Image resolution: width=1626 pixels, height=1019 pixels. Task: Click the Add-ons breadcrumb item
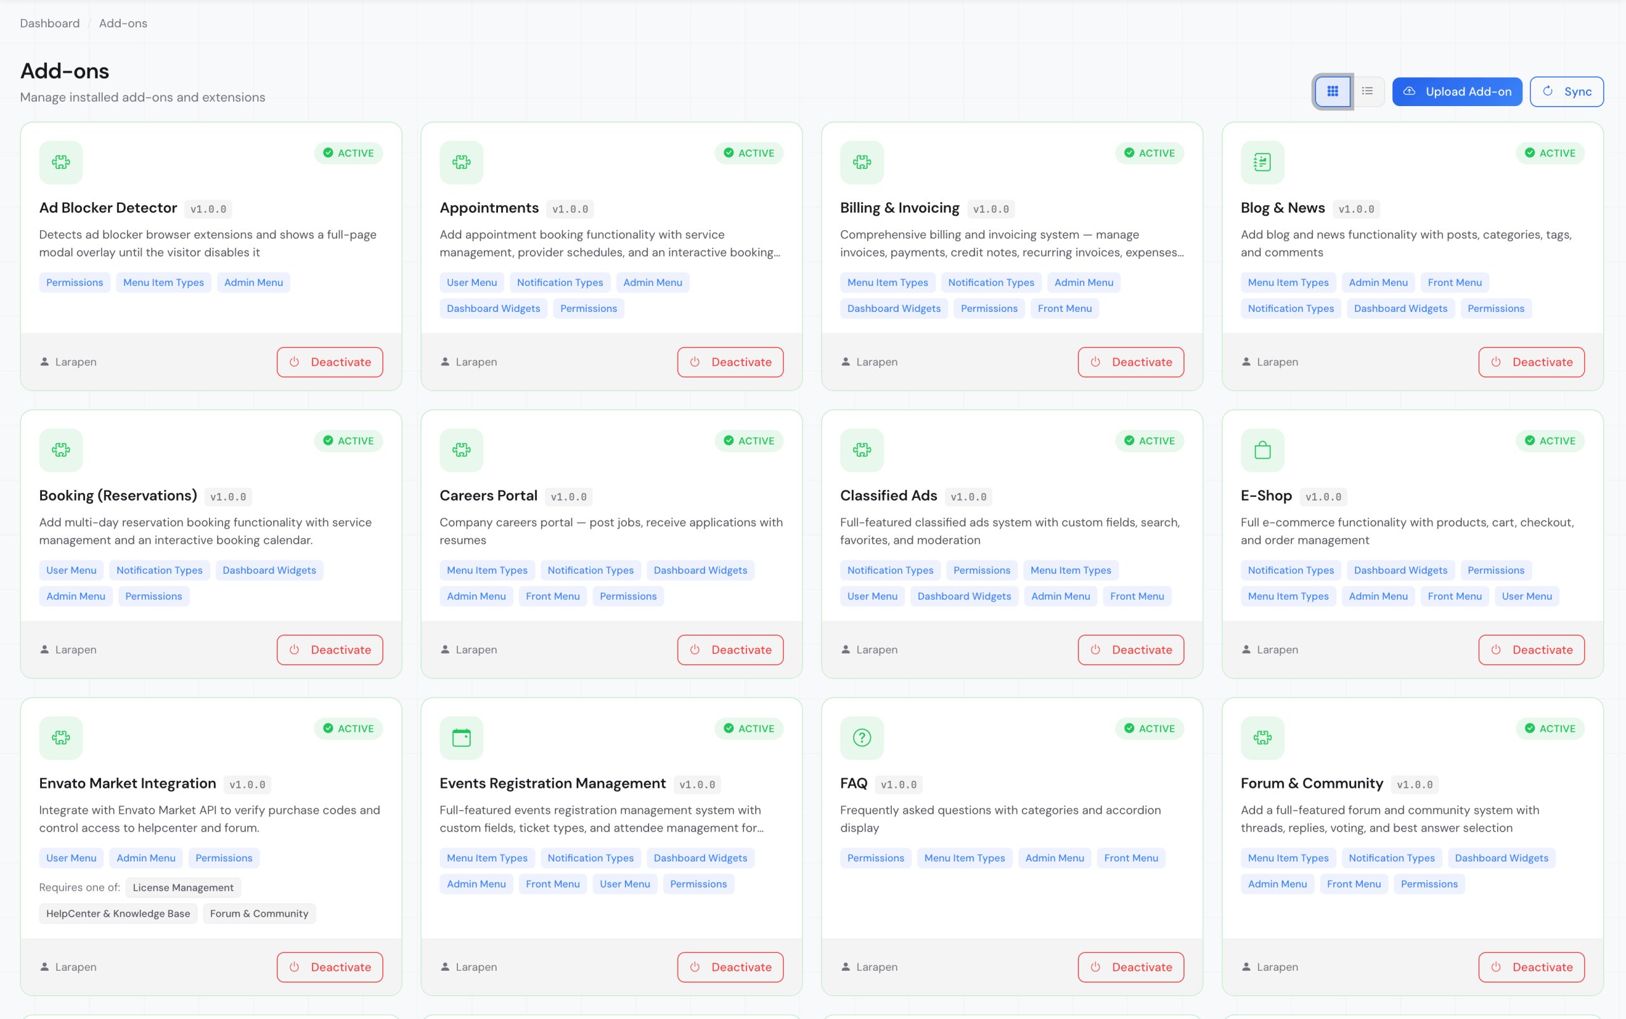tap(123, 23)
